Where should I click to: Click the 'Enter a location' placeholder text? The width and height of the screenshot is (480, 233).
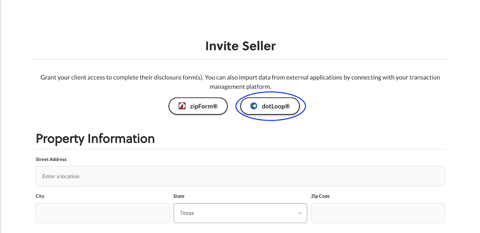61,176
